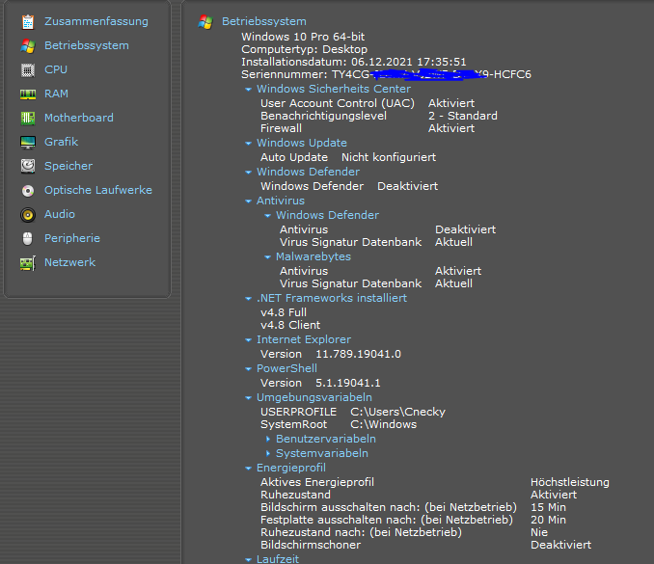Image resolution: width=654 pixels, height=564 pixels.
Task: Collapse Windows Sicherheits Center arrow
Action: coord(248,90)
